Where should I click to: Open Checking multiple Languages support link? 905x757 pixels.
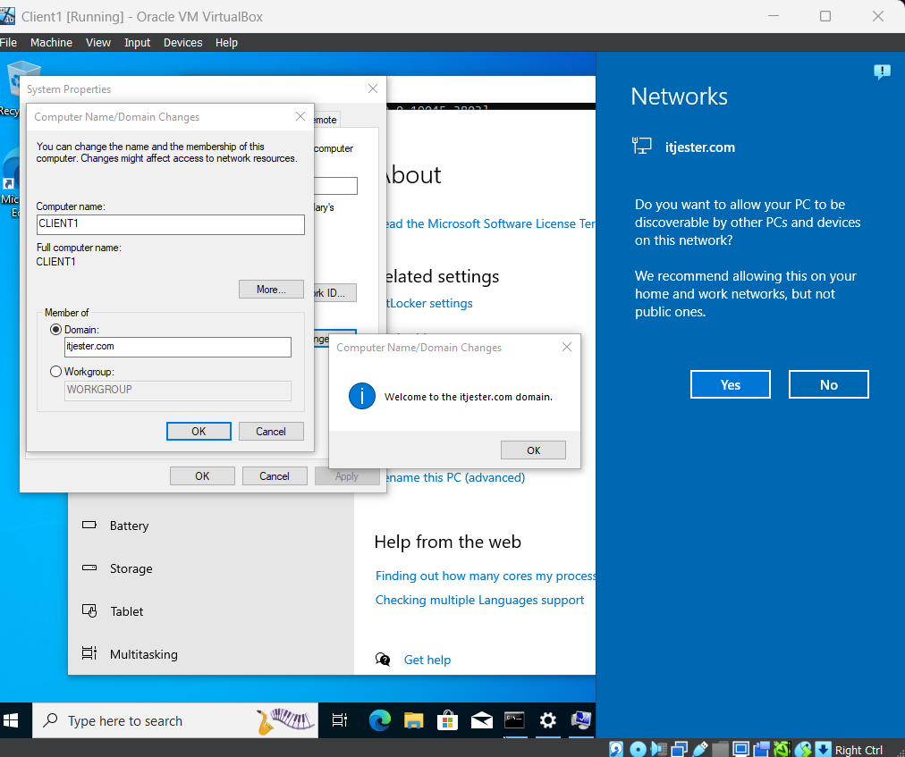click(479, 600)
